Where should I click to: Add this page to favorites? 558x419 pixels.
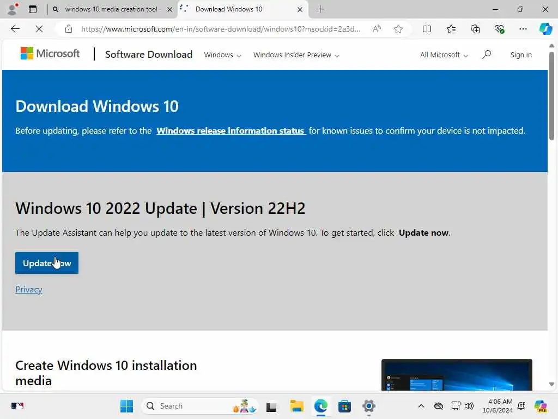398,29
